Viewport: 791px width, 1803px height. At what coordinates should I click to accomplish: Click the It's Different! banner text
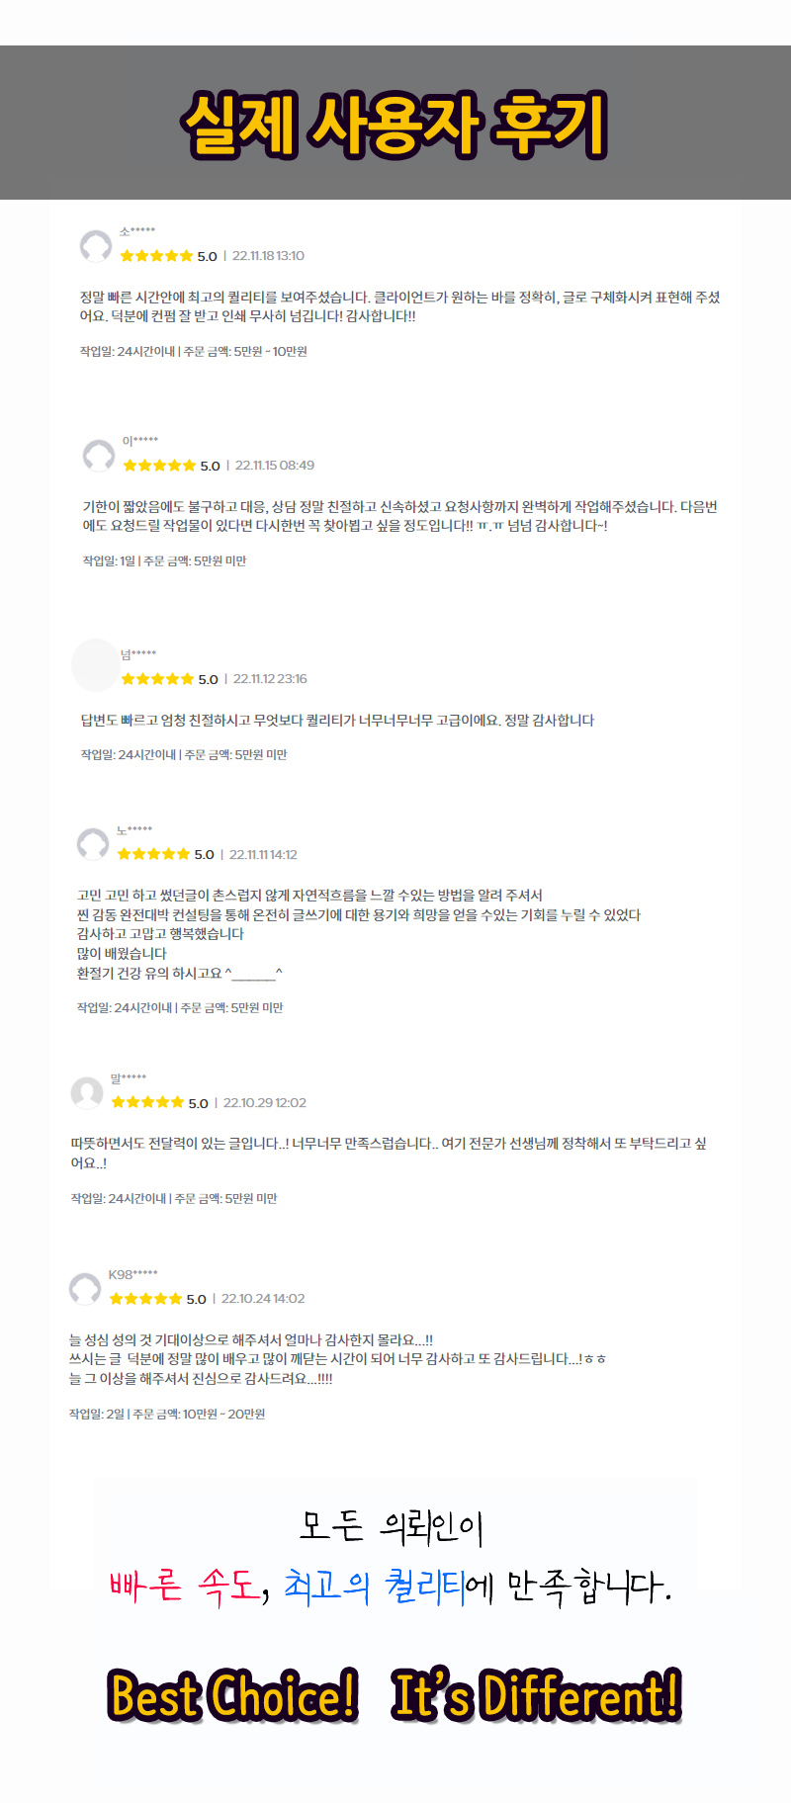(x=537, y=1696)
